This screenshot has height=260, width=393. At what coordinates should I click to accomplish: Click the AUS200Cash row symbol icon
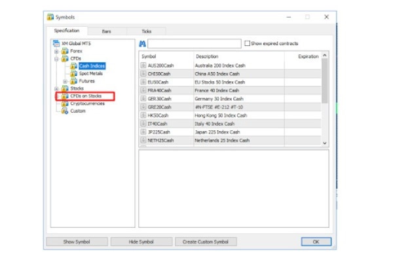(143, 65)
